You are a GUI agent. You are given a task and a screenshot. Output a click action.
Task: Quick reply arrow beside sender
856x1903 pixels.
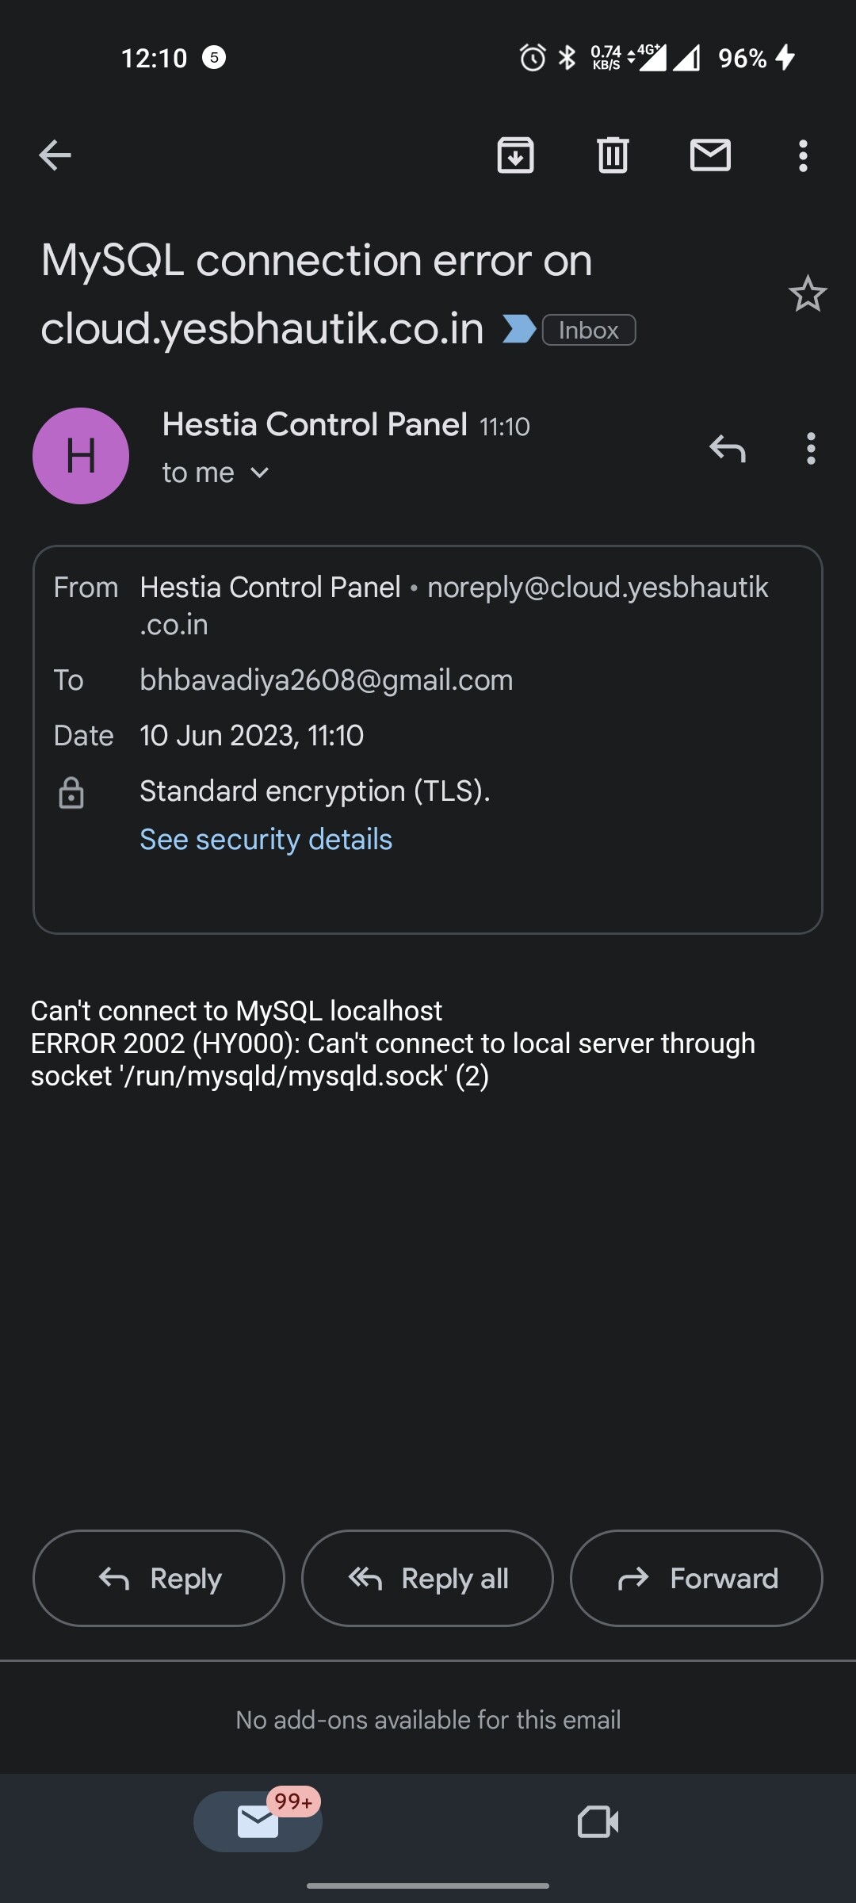coord(728,449)
